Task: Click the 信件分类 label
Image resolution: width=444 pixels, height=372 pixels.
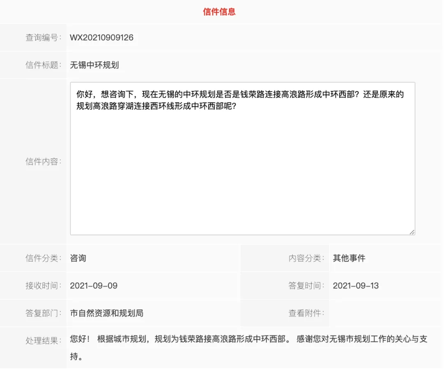Action: 43,259
